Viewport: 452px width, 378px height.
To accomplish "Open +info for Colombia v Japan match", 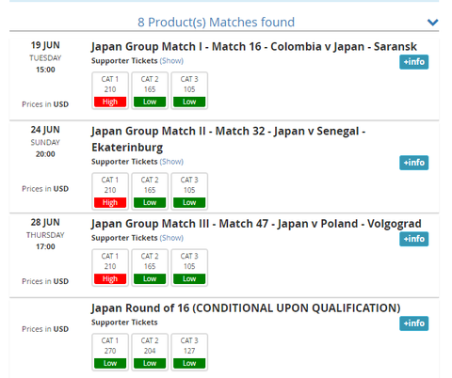I will point(413,62).
